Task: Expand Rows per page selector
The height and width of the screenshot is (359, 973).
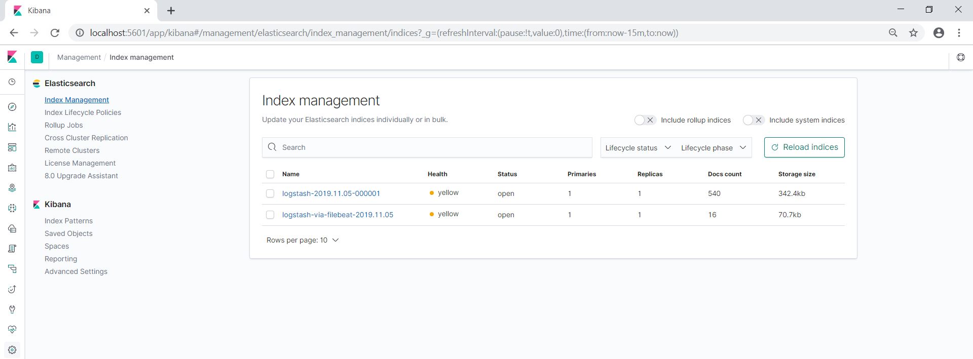Action: coord(303,240)
